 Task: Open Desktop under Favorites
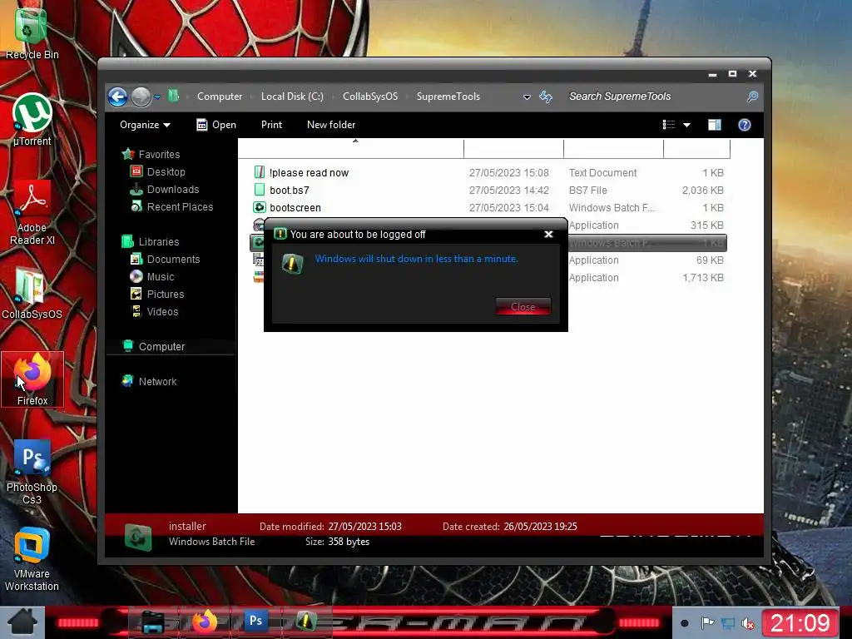[x=157, y=171]
